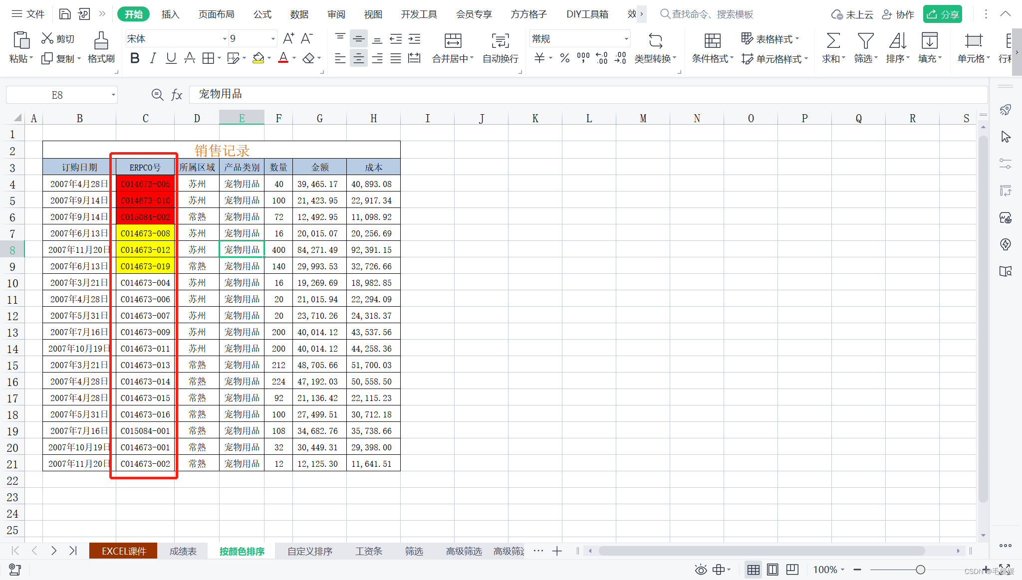1022x580 pixels.
Task: Open the Name Box dropdown arrow
Action: (x=113, y=95)
